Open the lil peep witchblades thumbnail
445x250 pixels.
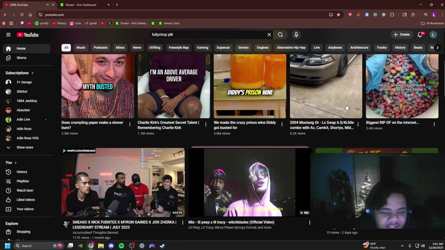coord(250,182)
